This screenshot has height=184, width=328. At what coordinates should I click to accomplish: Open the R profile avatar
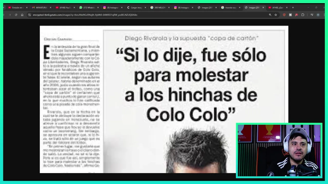(x=318, y=15)
